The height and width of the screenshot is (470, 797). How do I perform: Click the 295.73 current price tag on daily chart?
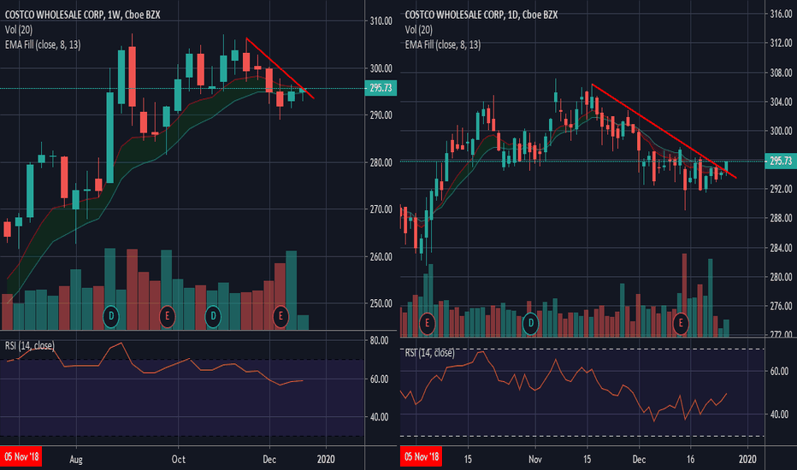point(781,161)
